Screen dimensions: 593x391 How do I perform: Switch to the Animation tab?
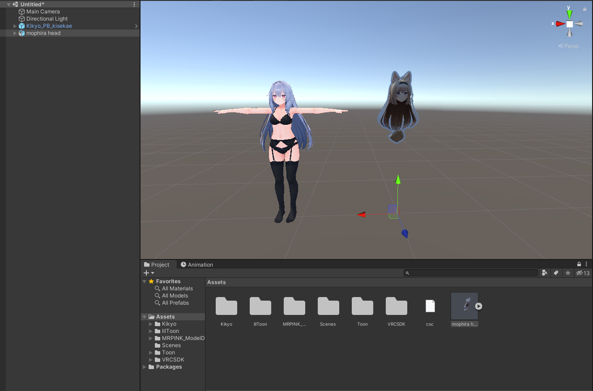coord(196,264)
